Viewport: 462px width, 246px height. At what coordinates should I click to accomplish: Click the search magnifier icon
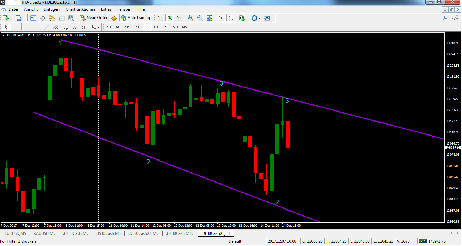tap(445, 18)
